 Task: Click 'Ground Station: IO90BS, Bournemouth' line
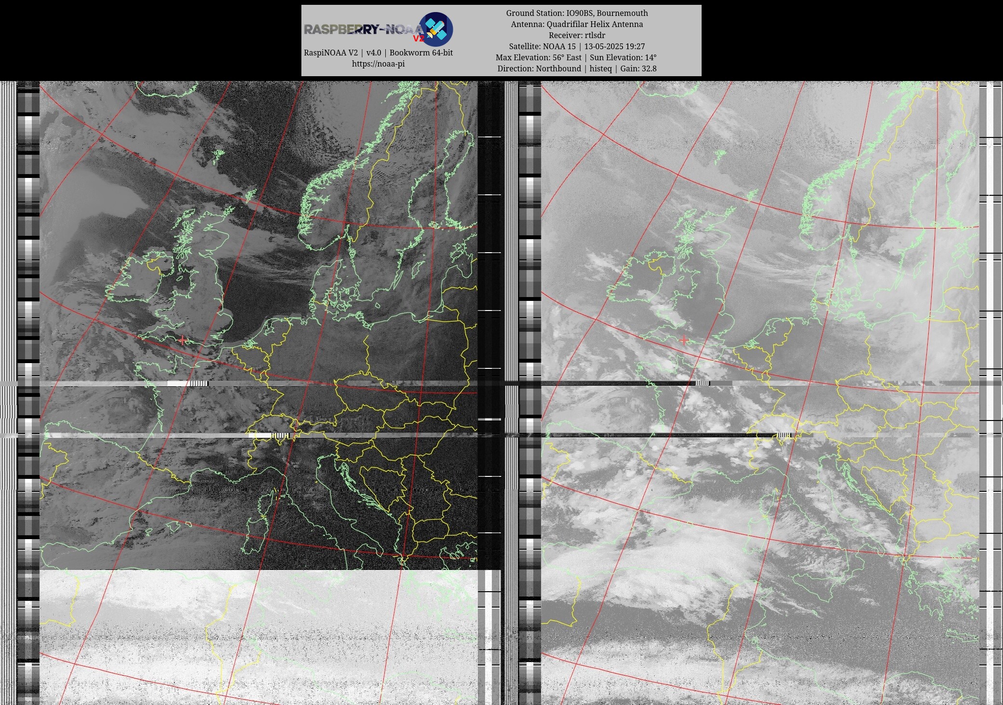[x=577, y=13]
